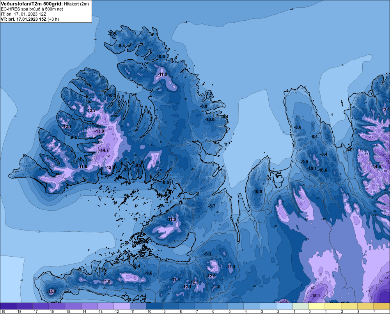Select the legend swatch between -12 and -11
This screenshot has width=390, height=314.
122,306
